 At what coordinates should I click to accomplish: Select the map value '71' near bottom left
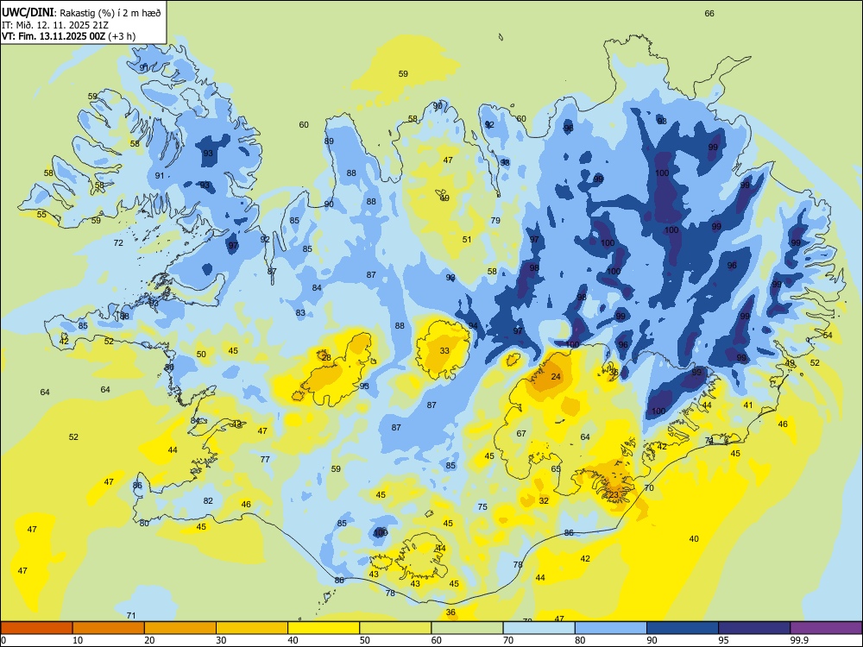point(131,616)
